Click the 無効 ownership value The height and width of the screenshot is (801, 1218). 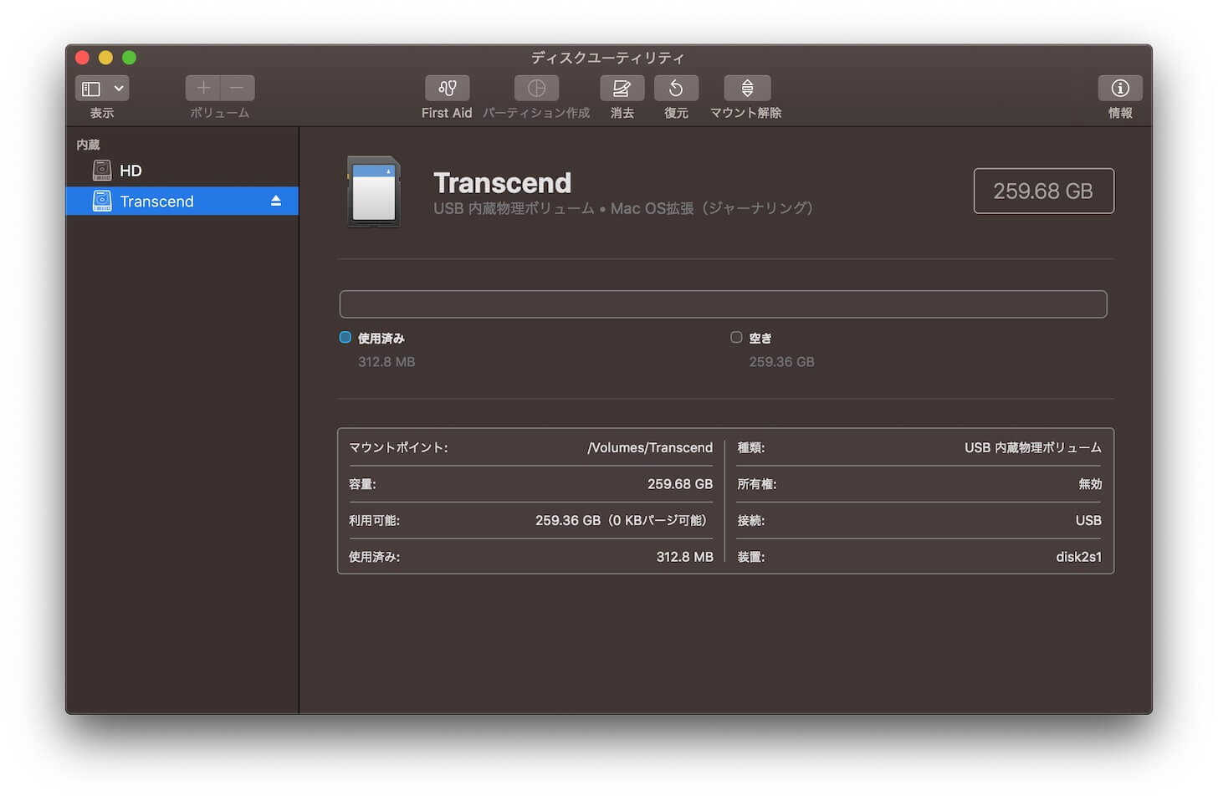coord(1090,483)
